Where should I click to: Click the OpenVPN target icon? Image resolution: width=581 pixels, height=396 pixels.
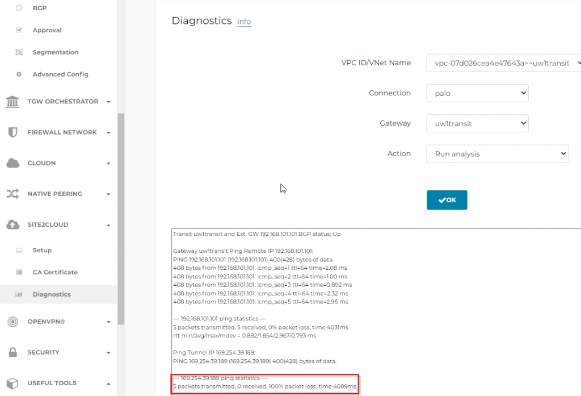tap(12, 322)
